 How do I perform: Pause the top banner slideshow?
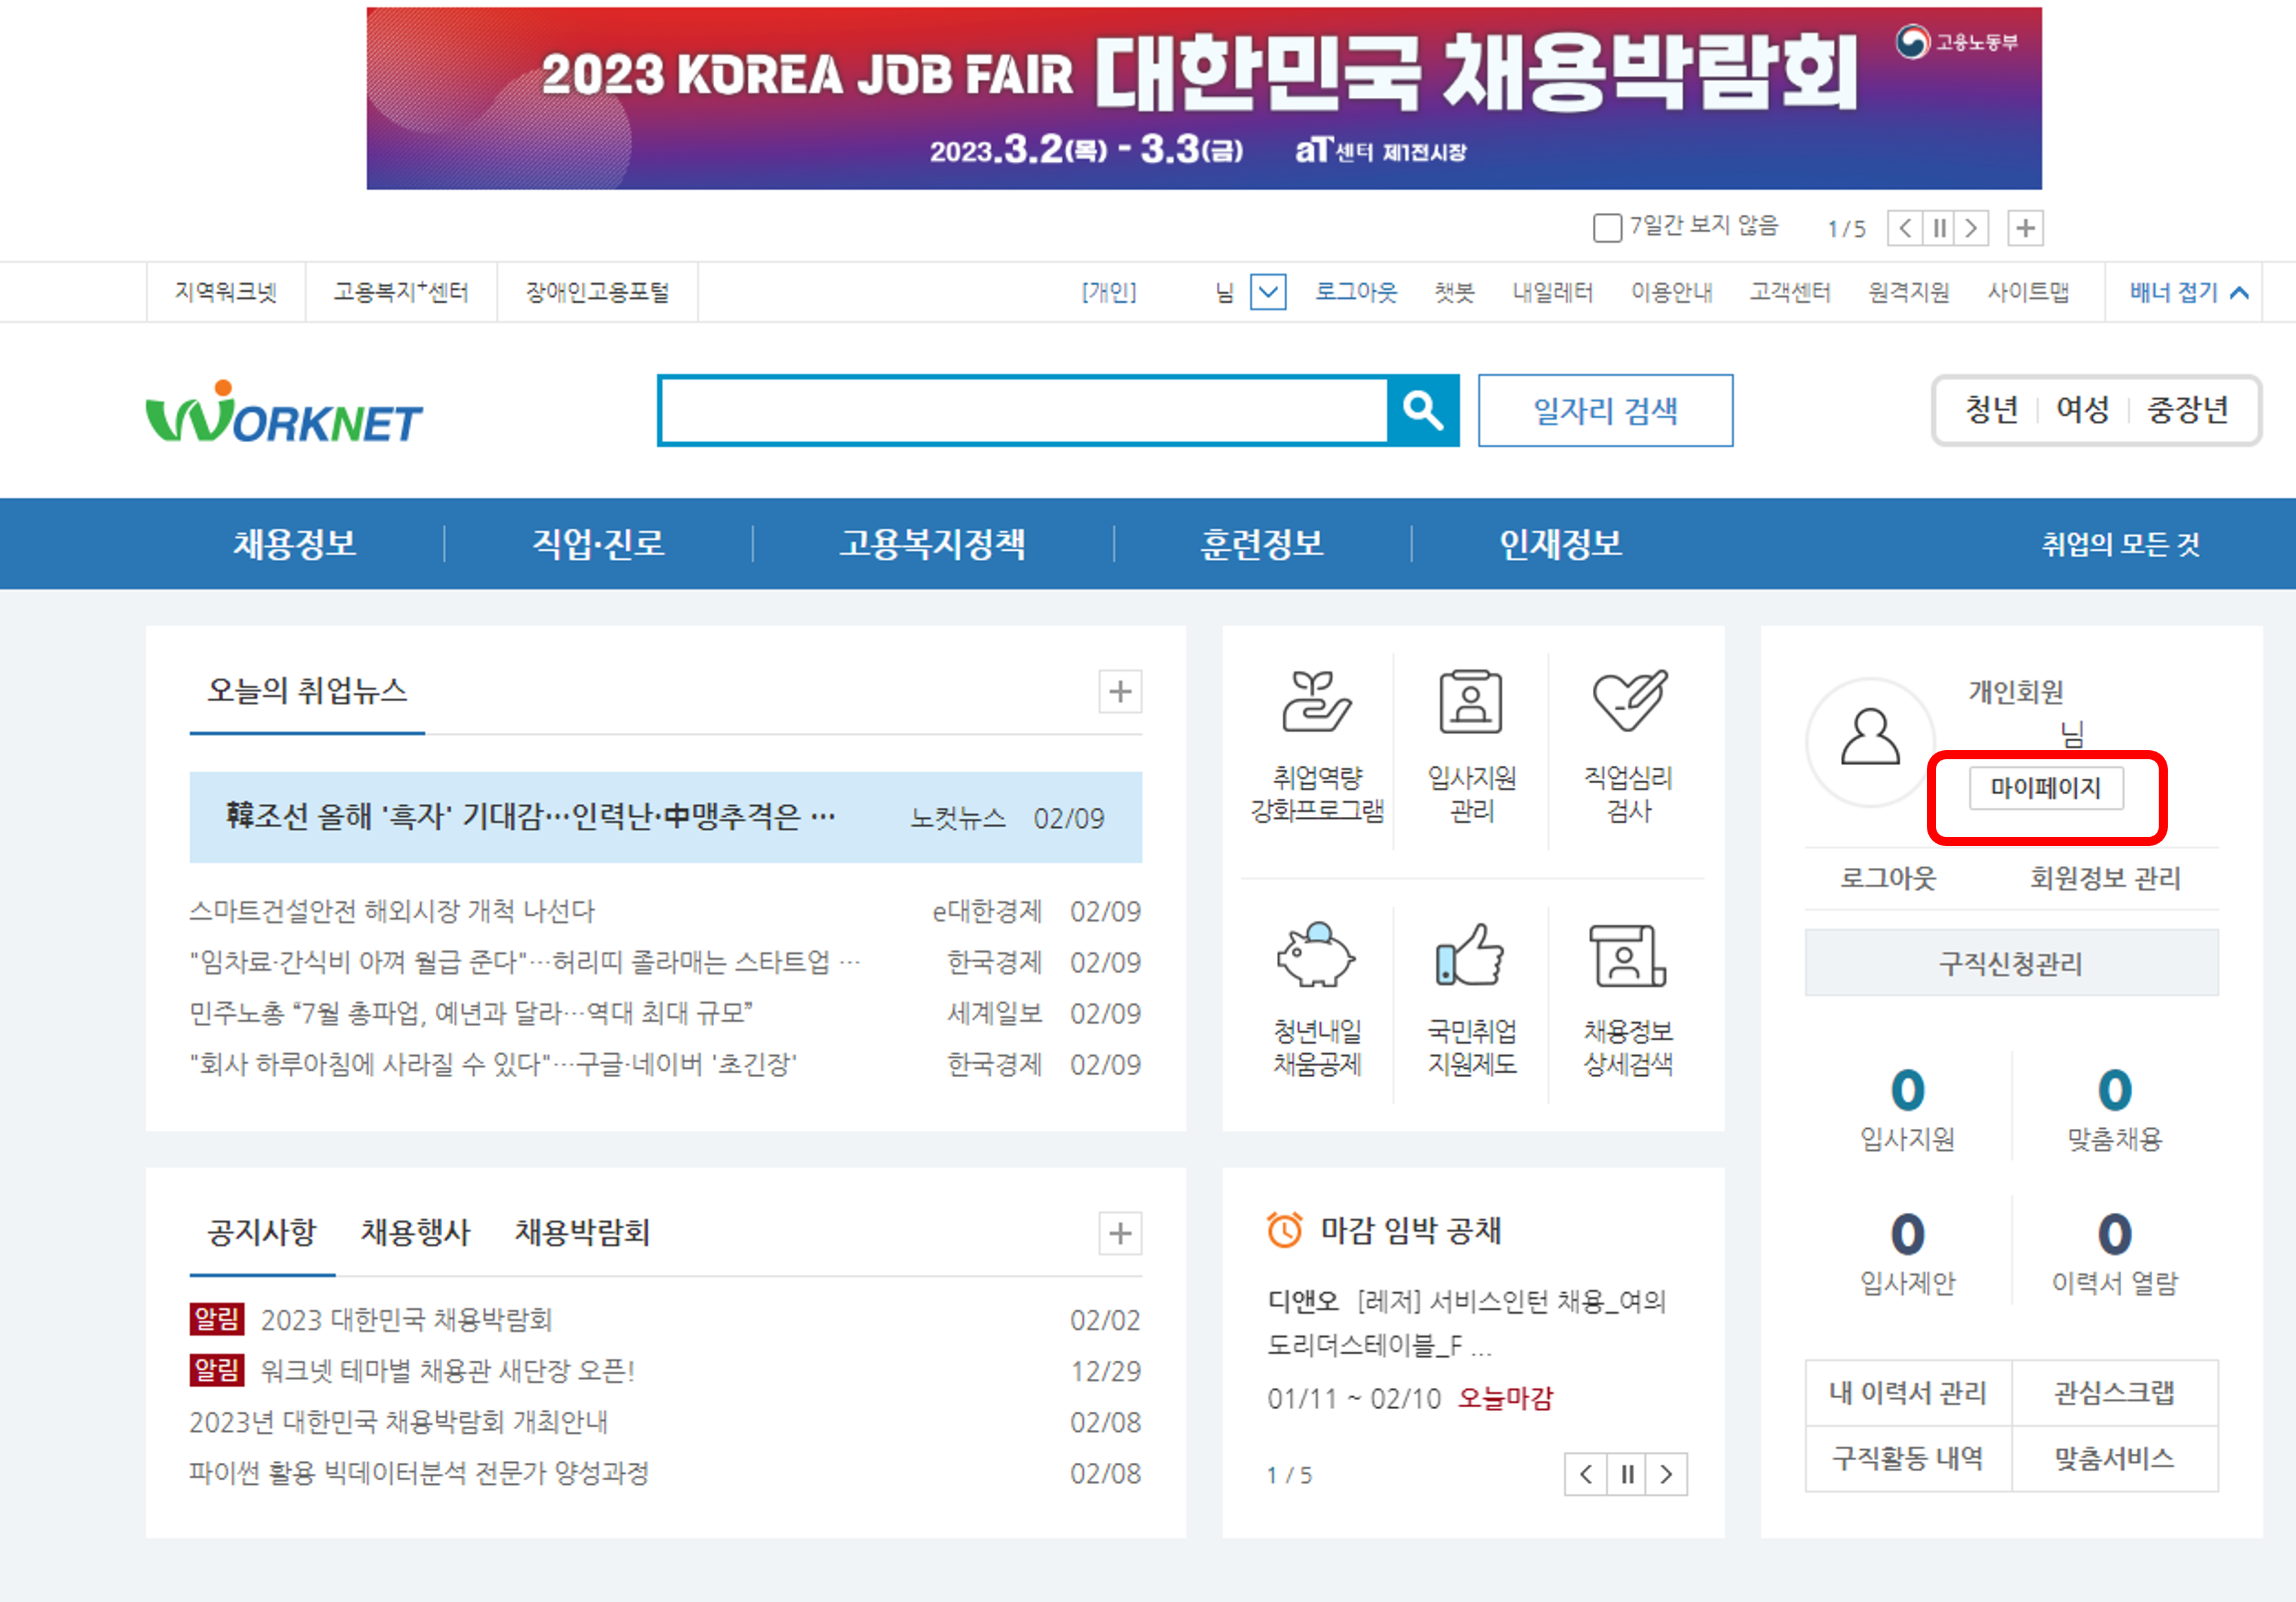click(x=1939, y=228)
